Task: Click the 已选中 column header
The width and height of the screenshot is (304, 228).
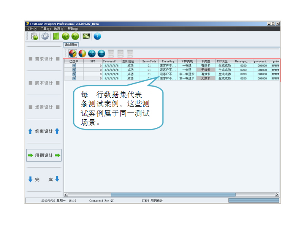Action: click(x=74, y=61)
